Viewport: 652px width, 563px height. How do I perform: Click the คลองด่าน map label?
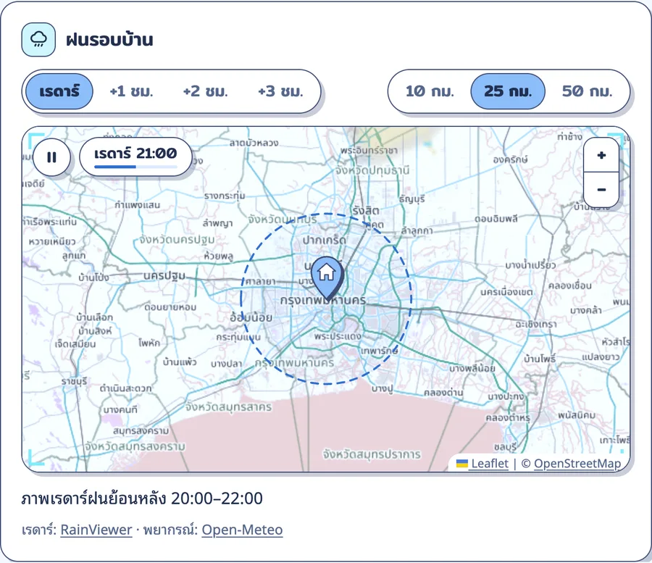pyautogui.click(x=443, y=393)
